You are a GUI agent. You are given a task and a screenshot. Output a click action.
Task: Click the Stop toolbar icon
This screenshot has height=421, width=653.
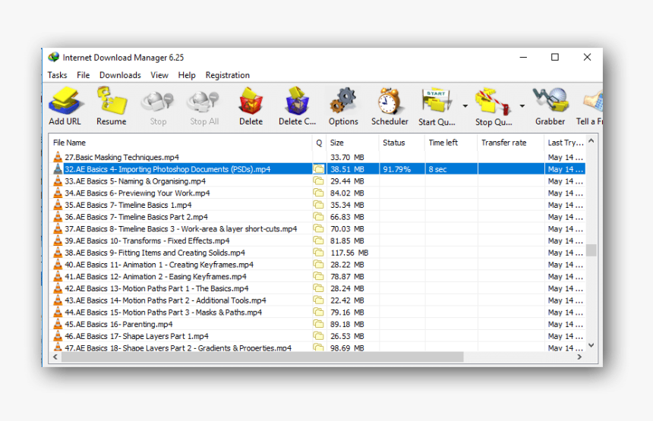pos(157,102)
